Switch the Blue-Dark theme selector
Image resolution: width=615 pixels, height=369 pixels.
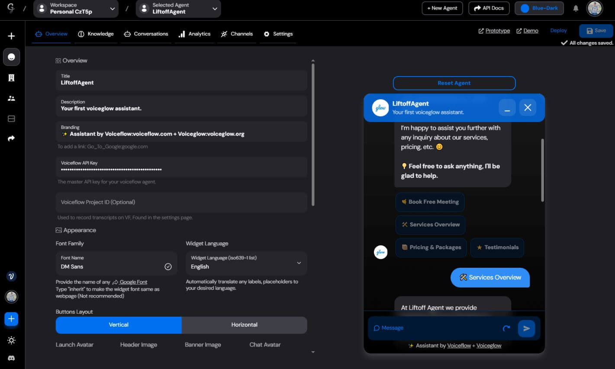point(539,8)
